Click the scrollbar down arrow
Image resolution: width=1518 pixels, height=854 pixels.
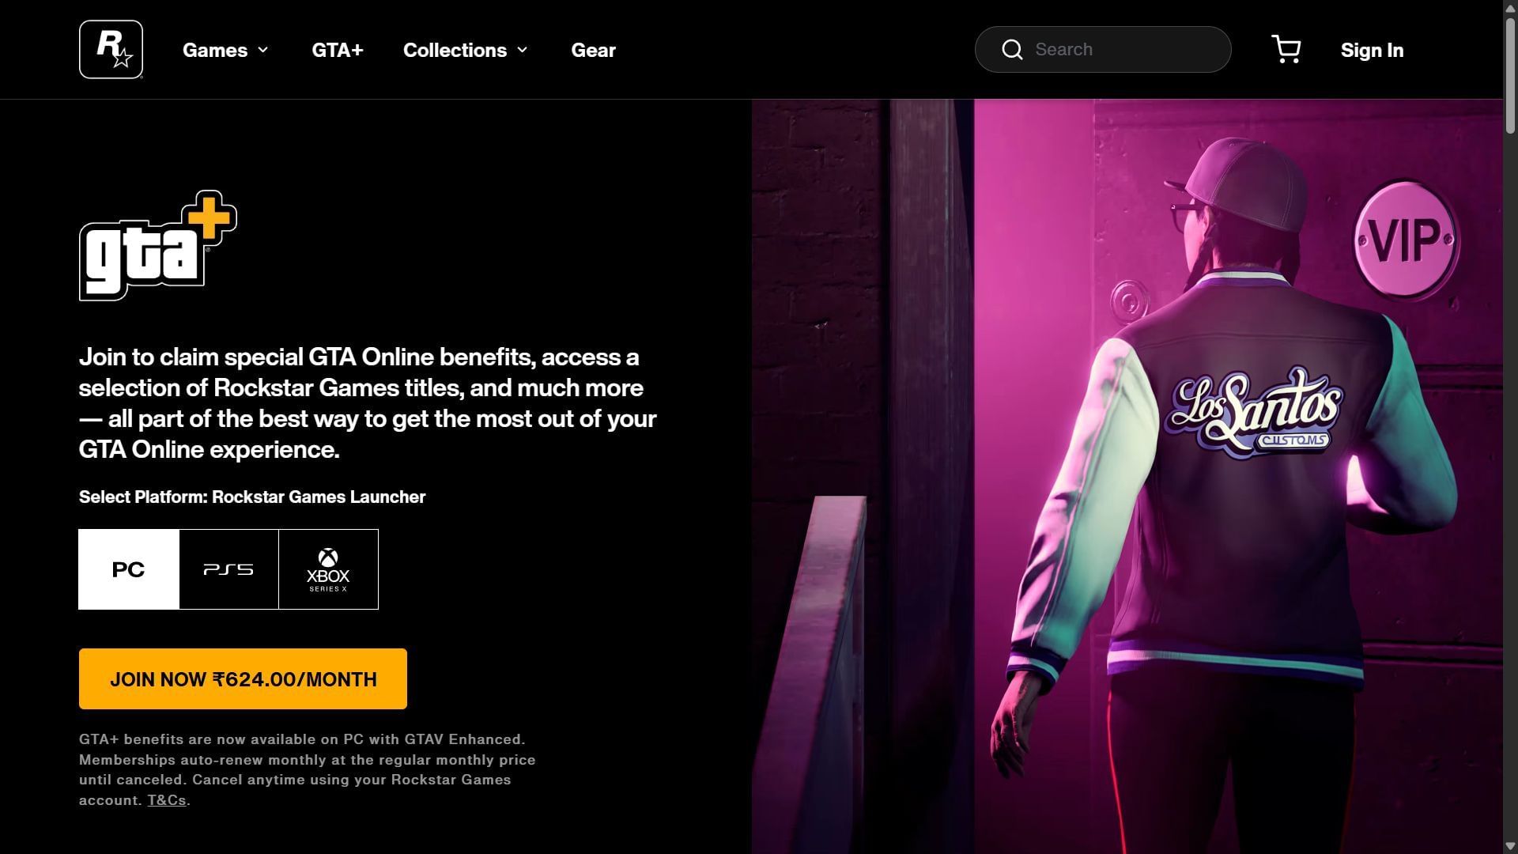(x=1510, y=846)
